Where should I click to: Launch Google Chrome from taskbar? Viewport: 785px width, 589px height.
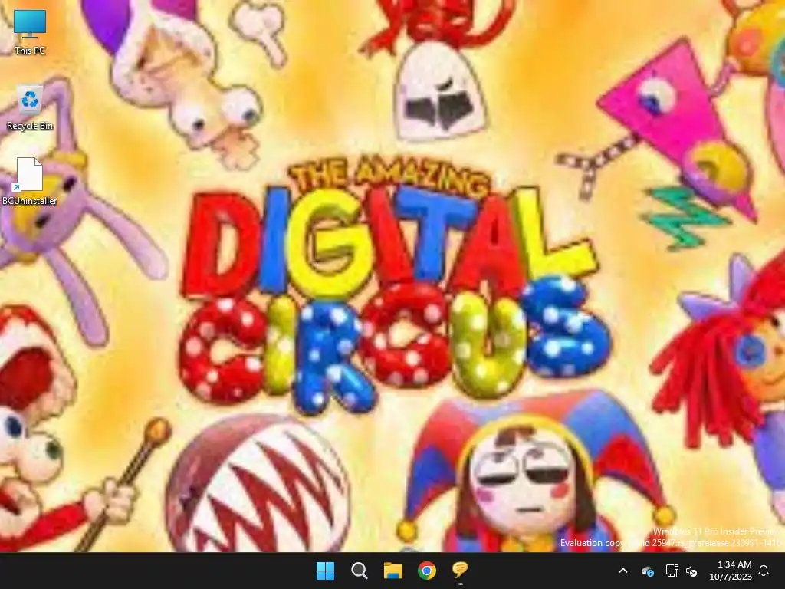point(426,571)
